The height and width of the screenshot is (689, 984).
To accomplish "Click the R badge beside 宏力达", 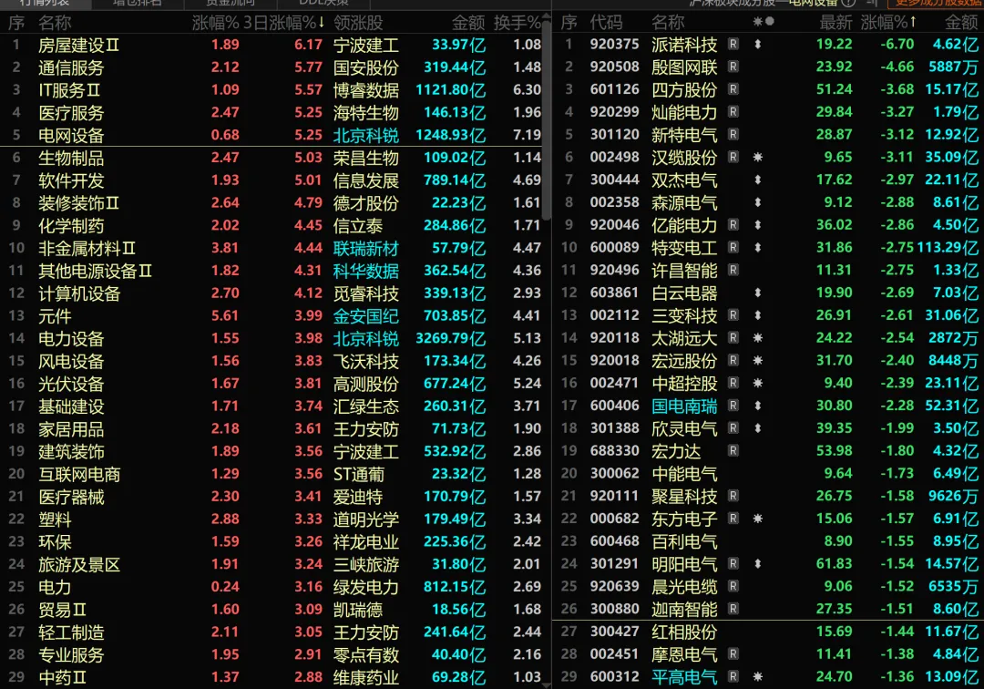I will pyautogui.click(x=733, y=450).
